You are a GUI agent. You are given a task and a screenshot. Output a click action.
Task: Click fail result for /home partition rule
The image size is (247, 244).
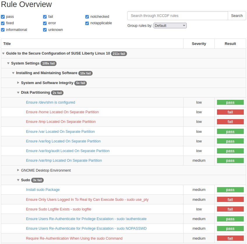(230, 112)
